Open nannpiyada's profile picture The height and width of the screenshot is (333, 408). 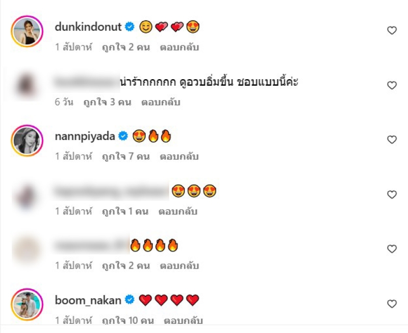pos(27,140)
